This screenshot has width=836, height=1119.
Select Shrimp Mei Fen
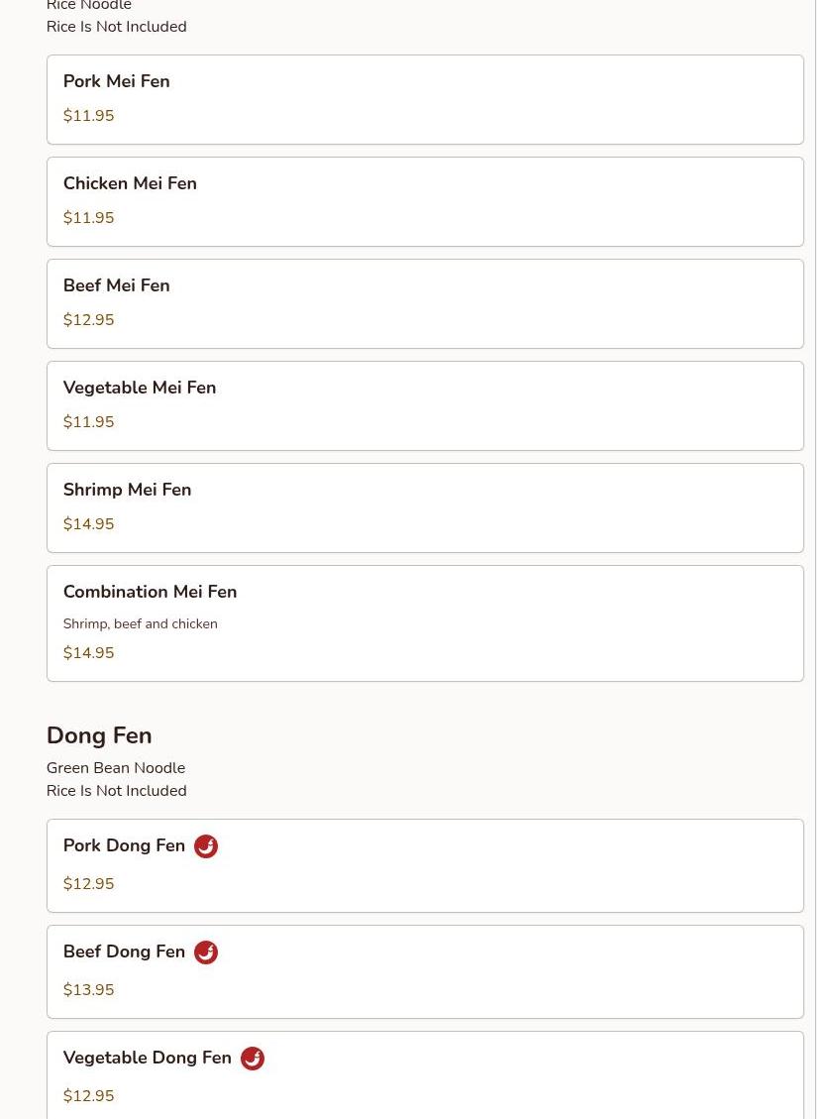(424, 507)
